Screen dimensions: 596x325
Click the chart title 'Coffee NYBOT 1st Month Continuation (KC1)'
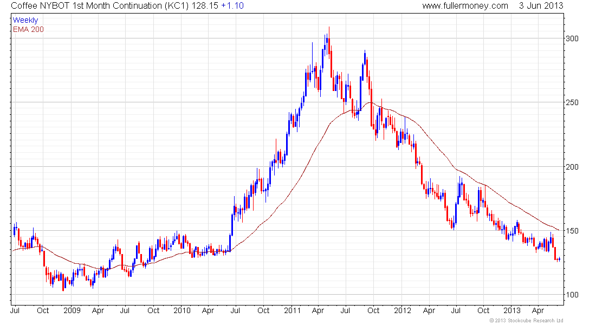pyautogui.click(x=100, y=6)
